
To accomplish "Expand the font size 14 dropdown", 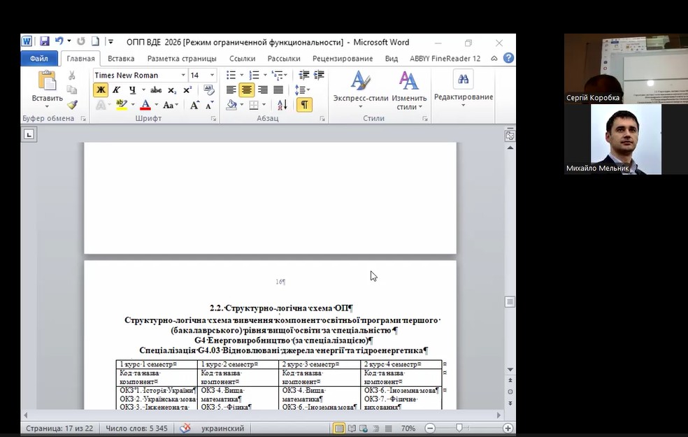I will tap(212, 75).
